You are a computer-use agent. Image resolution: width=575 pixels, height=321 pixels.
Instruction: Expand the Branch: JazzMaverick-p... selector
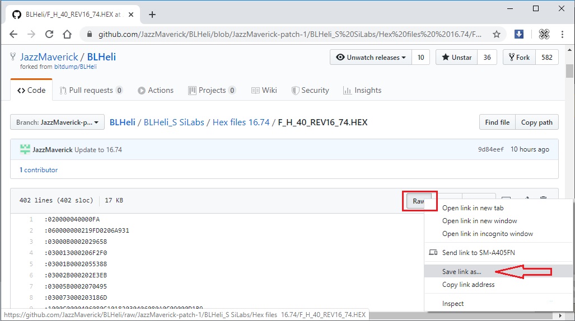pos(57,122)
